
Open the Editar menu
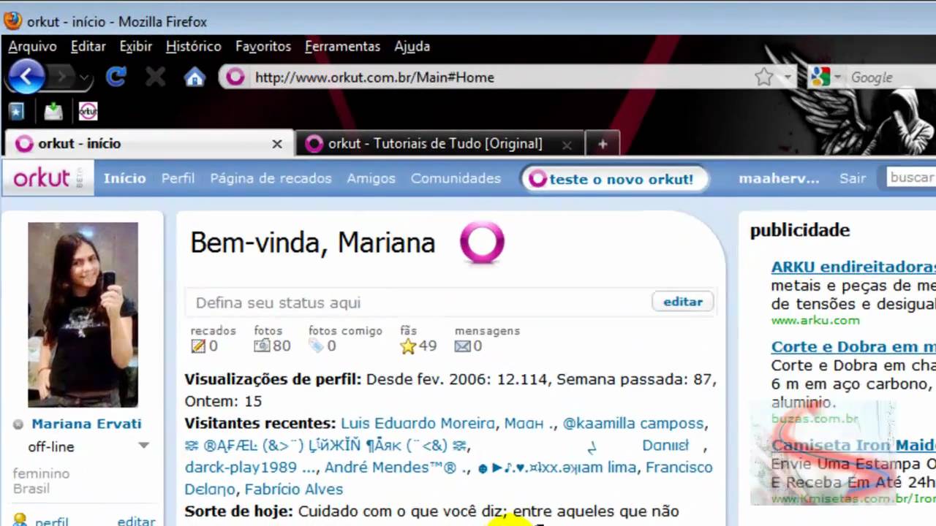tap(88, 46)
